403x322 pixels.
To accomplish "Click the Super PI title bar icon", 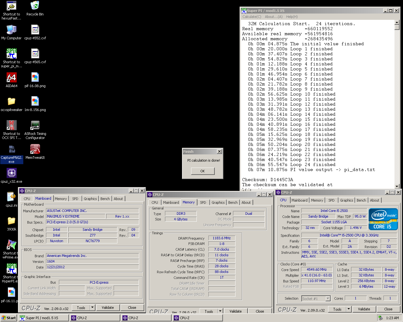I will [x=244, y=10].
